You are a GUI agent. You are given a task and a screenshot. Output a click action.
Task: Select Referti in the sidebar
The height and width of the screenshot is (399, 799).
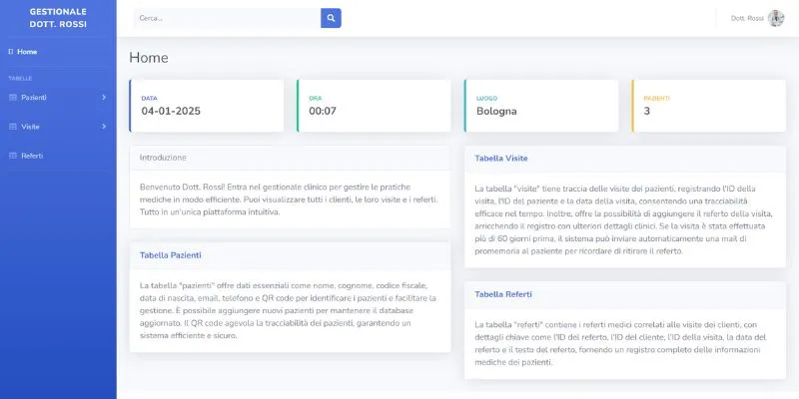click(x=32, y=156)
